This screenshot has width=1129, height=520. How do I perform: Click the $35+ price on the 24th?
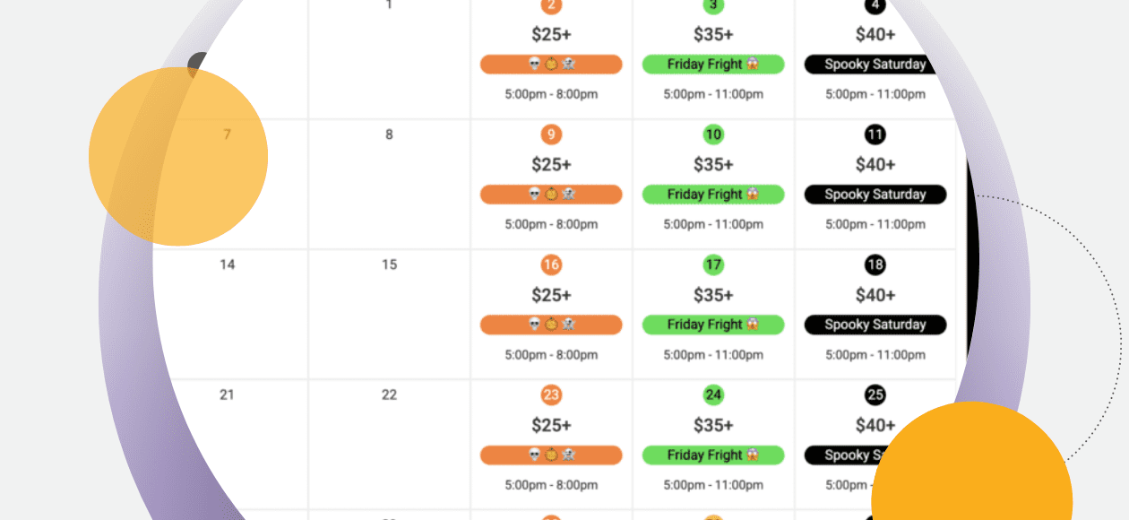click(x=713, y=425)
